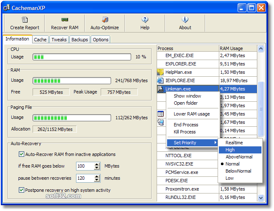Click the free RAM threshold field showing 100
Viewport: 274px width, 211px height.
click(85, 166)
